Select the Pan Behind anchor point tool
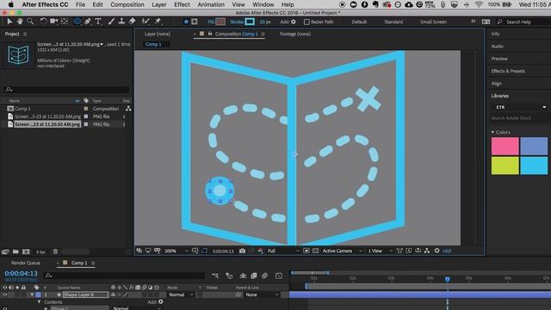Viewport: 551px width, 310px height. click(65, 22)
